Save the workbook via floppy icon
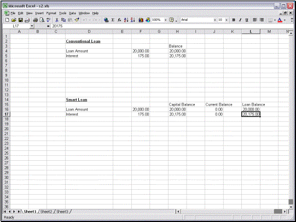Viewport: 296px width, 222px height. coord(20,20)
